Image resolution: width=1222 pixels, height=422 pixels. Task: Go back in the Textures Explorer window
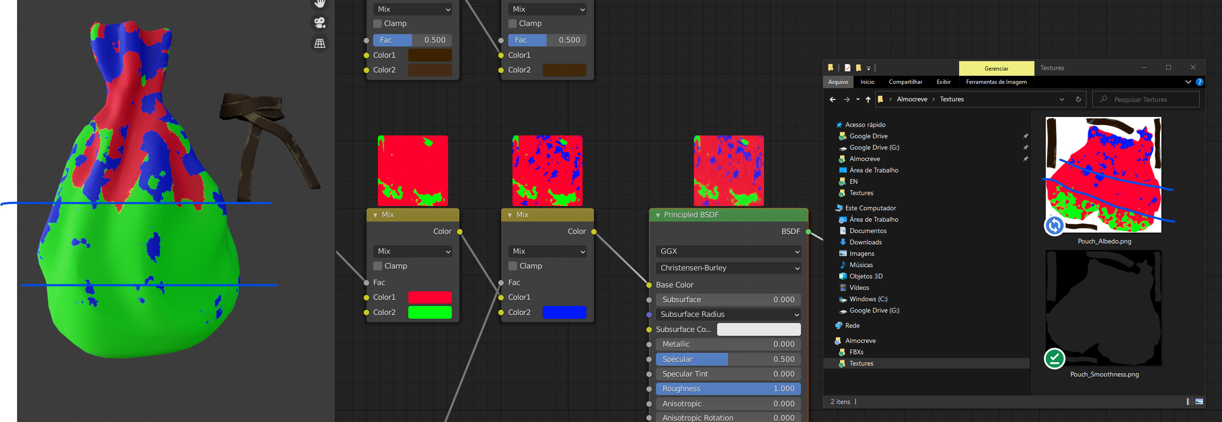point(833,99)
